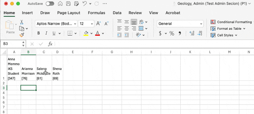Image resolution: width=254 pixels, height=114 pixels.
Task: Open the Review tab
Action: 135,13
